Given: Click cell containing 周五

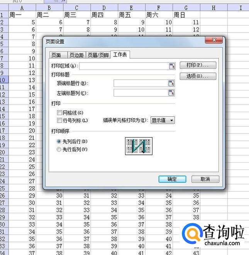Looking at the screenshot, I should [131, 15].
